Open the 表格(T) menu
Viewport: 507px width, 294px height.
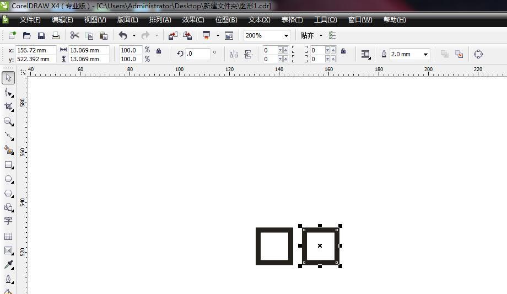pyautogui.click(x=292, y=20)
